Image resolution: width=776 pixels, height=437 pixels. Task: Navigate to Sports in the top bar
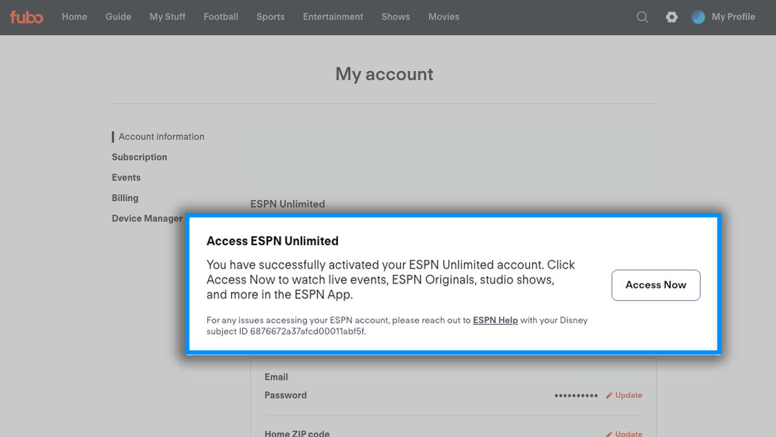point(270,17)
